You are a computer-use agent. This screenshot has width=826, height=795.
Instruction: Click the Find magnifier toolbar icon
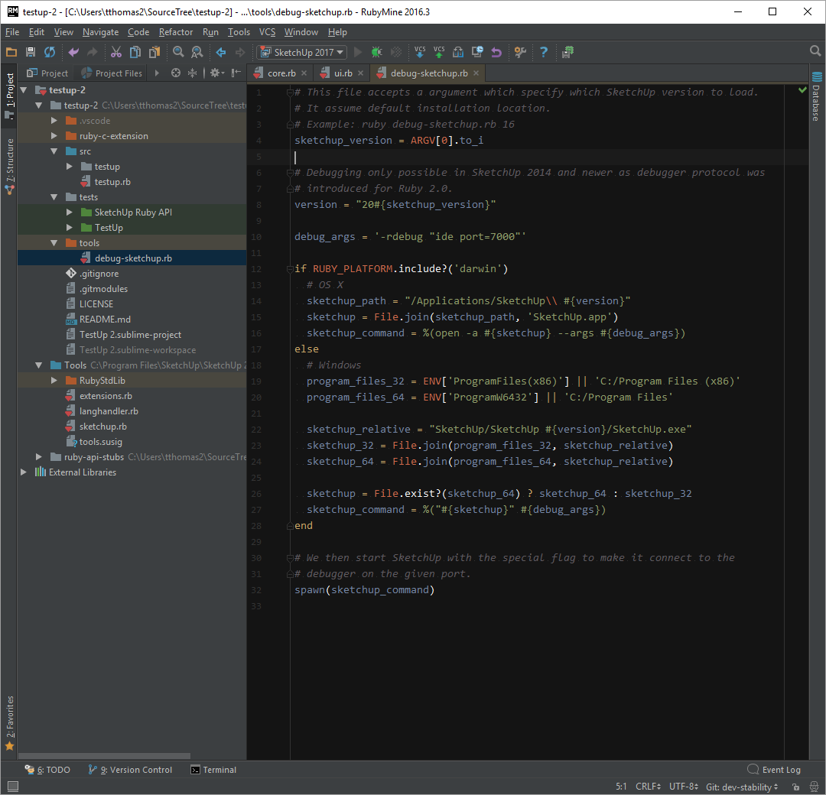[x=178, y=52]
